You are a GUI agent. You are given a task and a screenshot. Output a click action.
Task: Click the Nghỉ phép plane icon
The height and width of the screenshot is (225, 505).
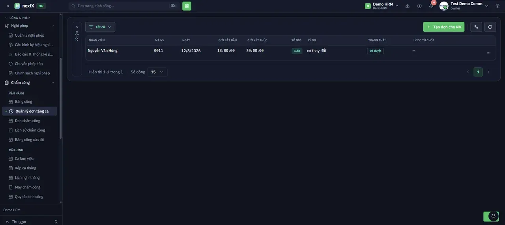[7, 26]
